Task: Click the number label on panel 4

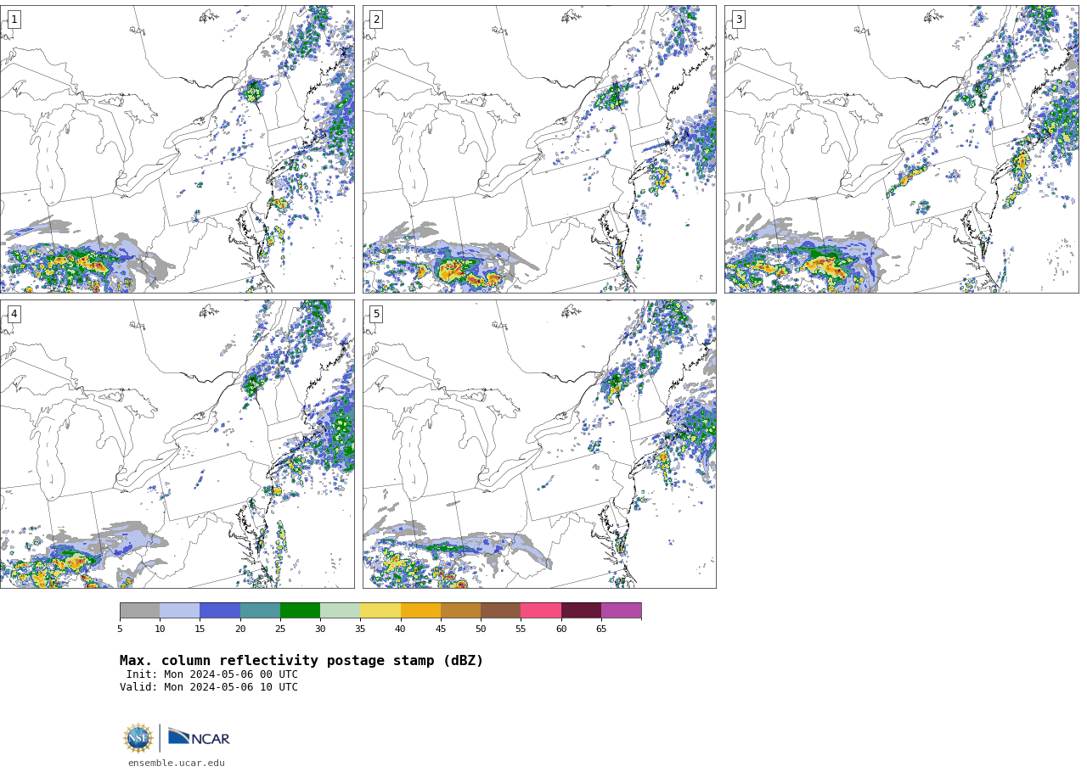Action: [x=14, y=314]
